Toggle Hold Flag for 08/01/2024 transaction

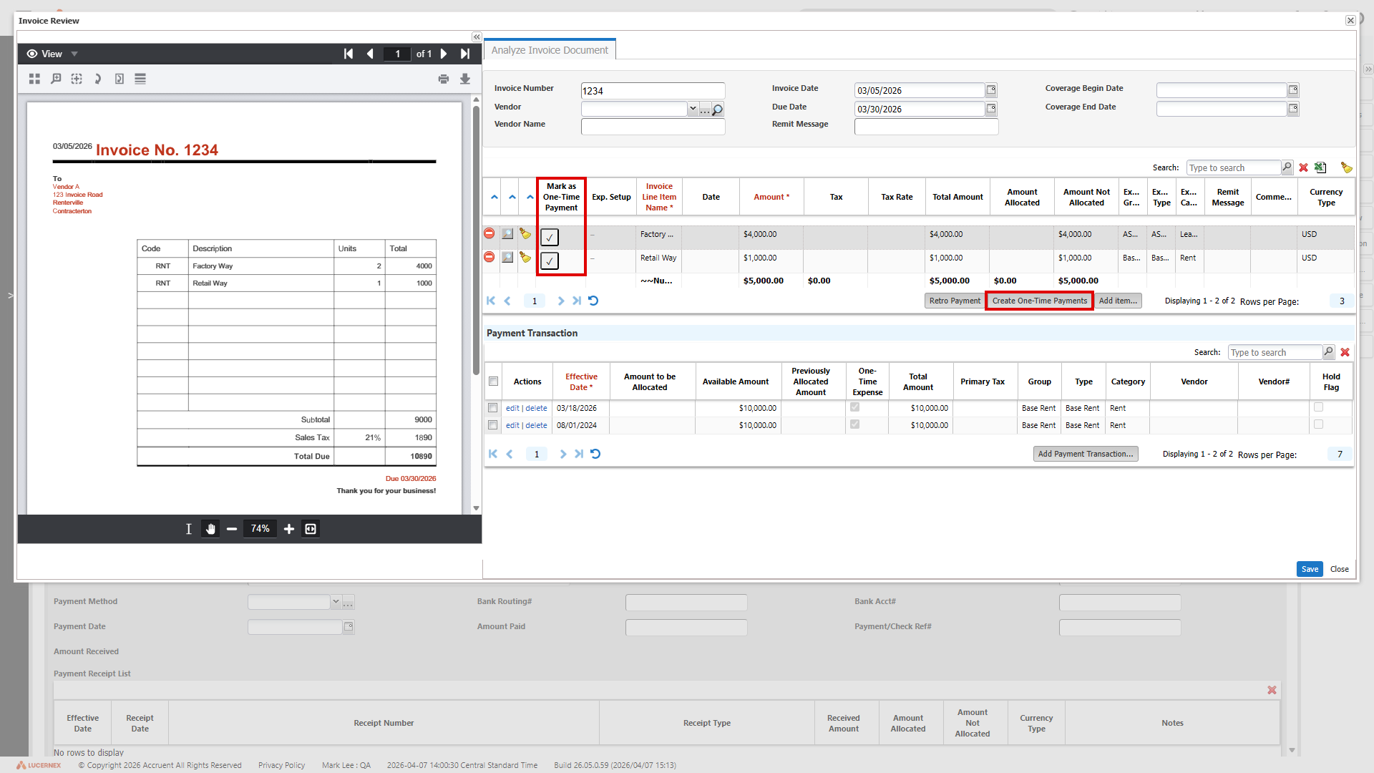pos(1318,424)
